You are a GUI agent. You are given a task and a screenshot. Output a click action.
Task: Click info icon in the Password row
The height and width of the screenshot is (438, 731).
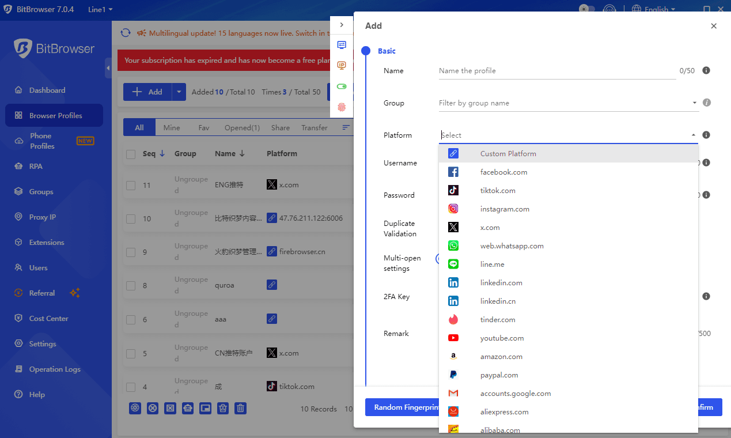point(706,195)
